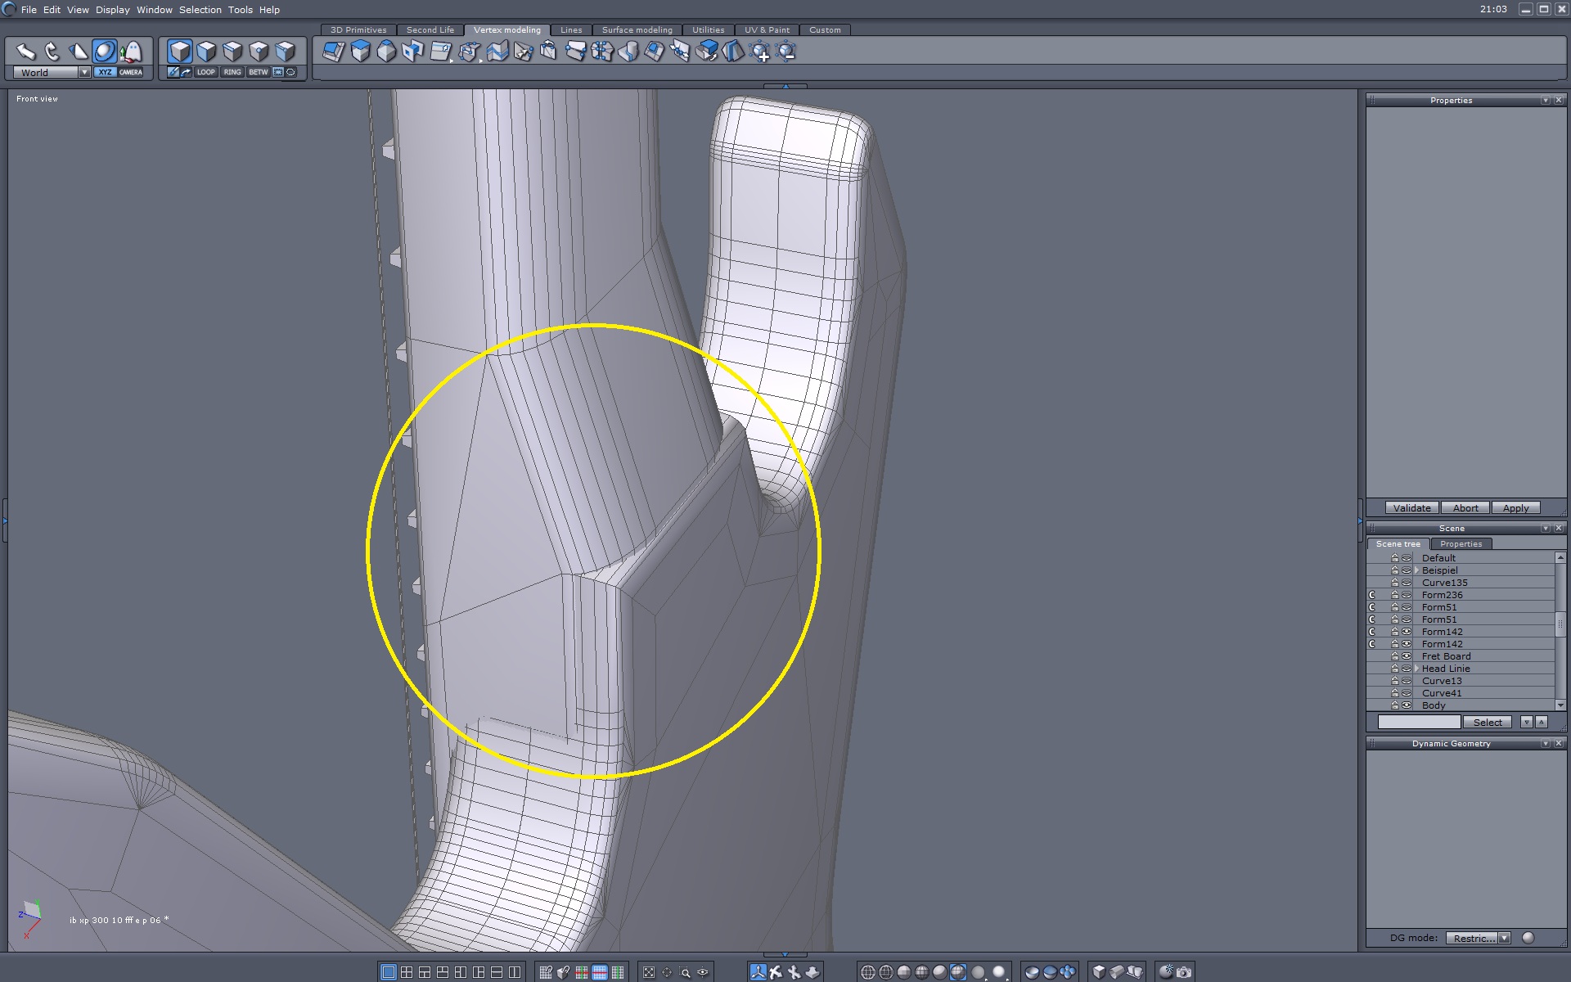This screenshot has height=982, width=1571.
Task: Expand the Beispiel tree node
Action: [x=1416, y=570]
